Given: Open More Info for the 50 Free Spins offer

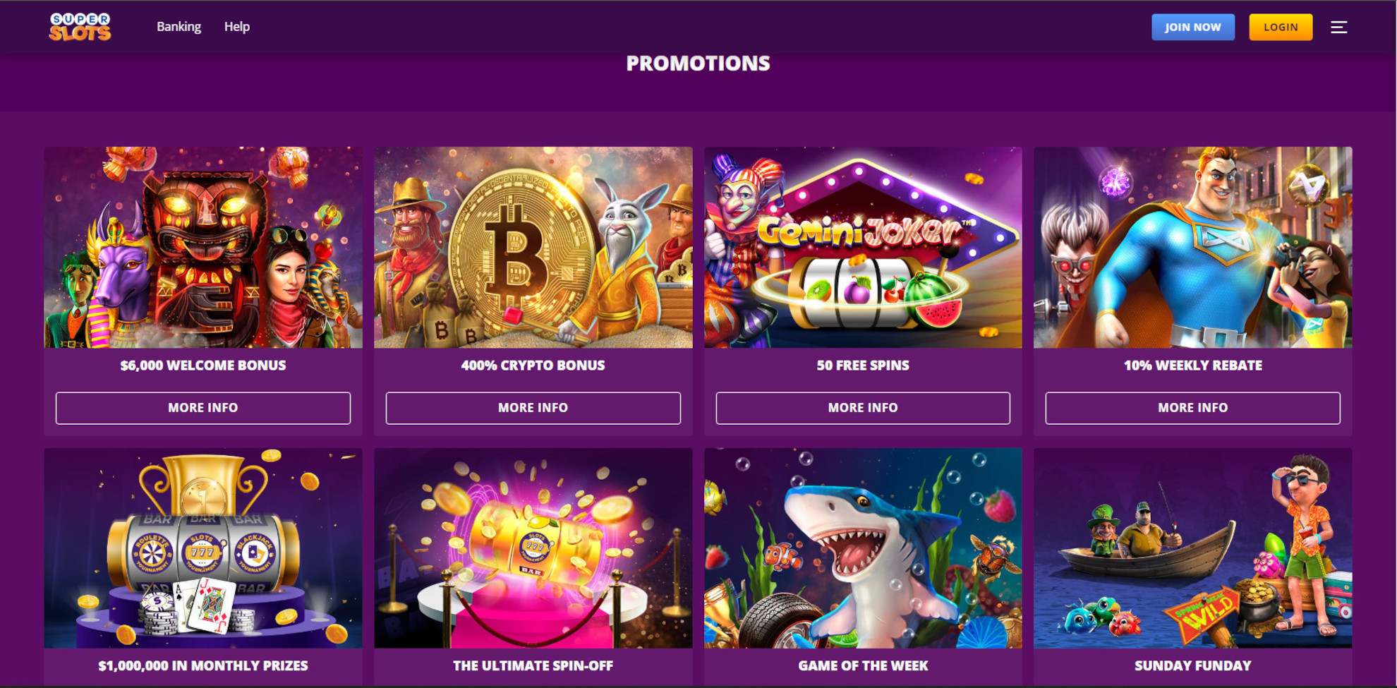Looking at the screenshot, I should 862,408.
